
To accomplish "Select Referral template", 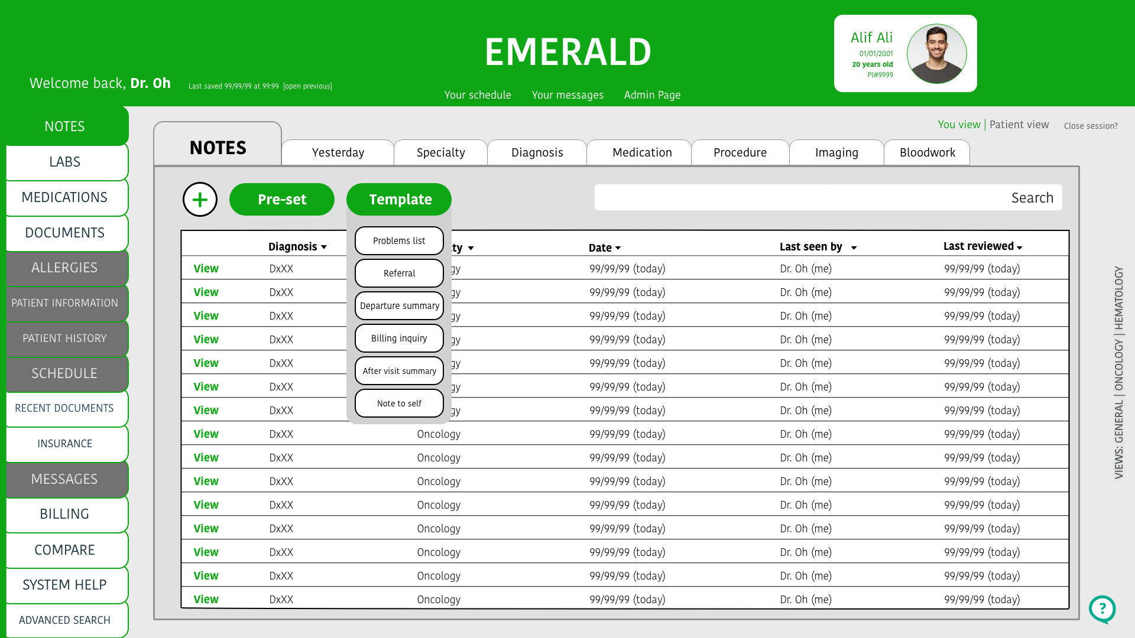I will (x=399, y=274).
